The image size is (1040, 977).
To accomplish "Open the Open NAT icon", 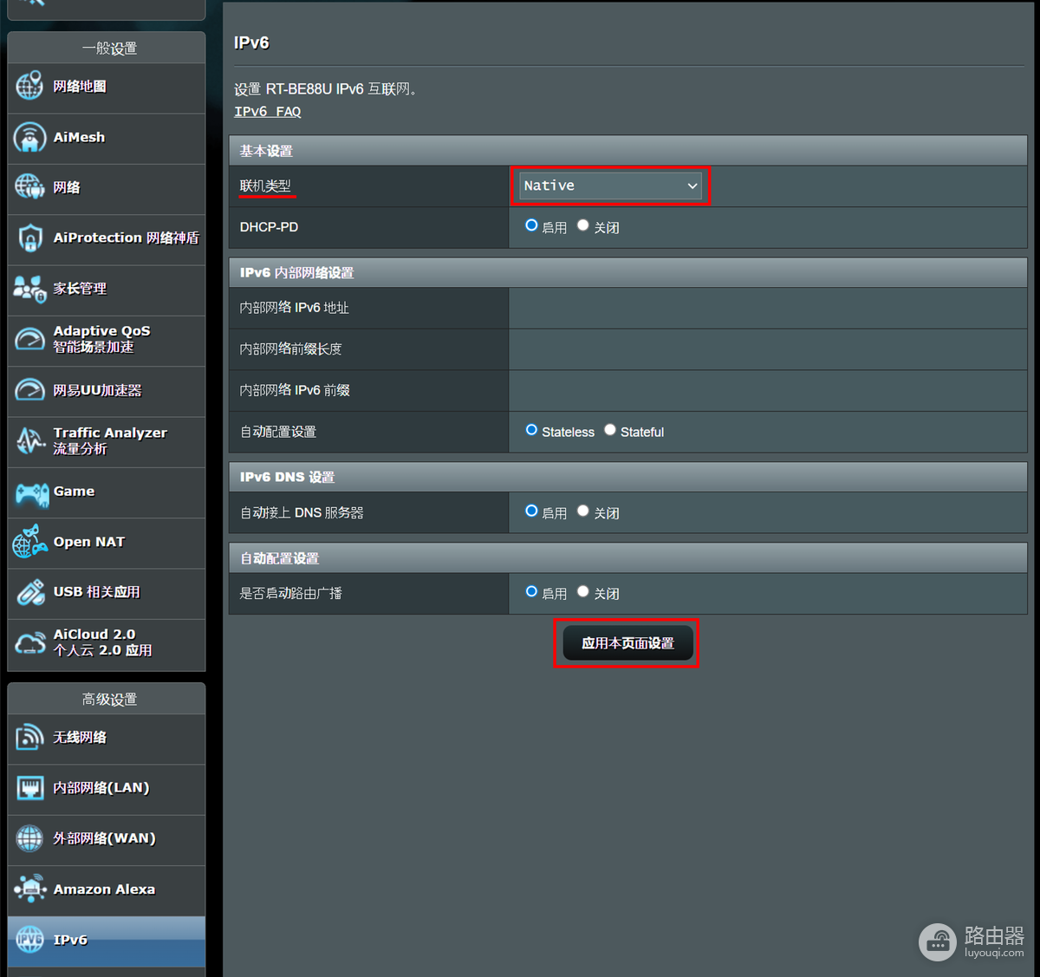I will pyautogui.click(x=29, y=542).
